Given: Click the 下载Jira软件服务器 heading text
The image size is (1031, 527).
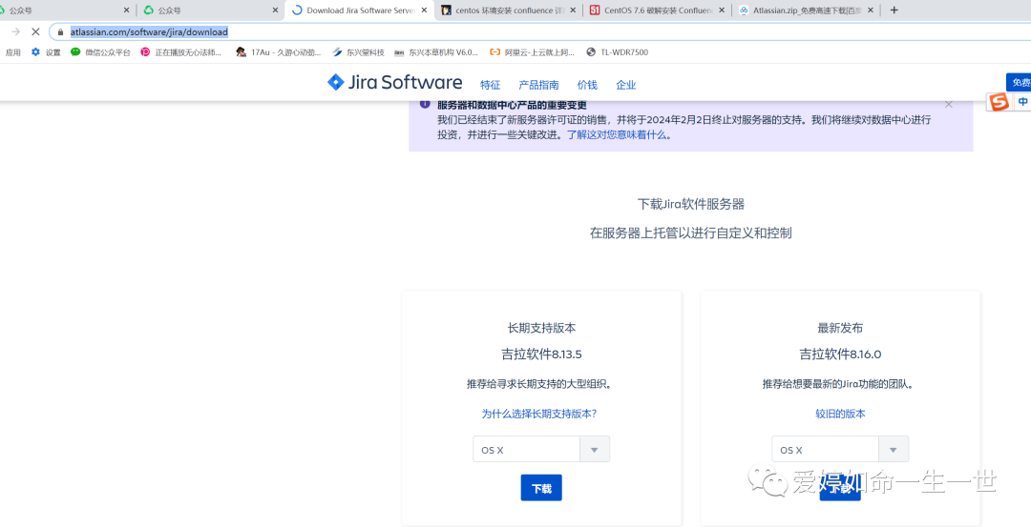Looking at the screenshot, I should pyautogui.click(x=691, y=204).
